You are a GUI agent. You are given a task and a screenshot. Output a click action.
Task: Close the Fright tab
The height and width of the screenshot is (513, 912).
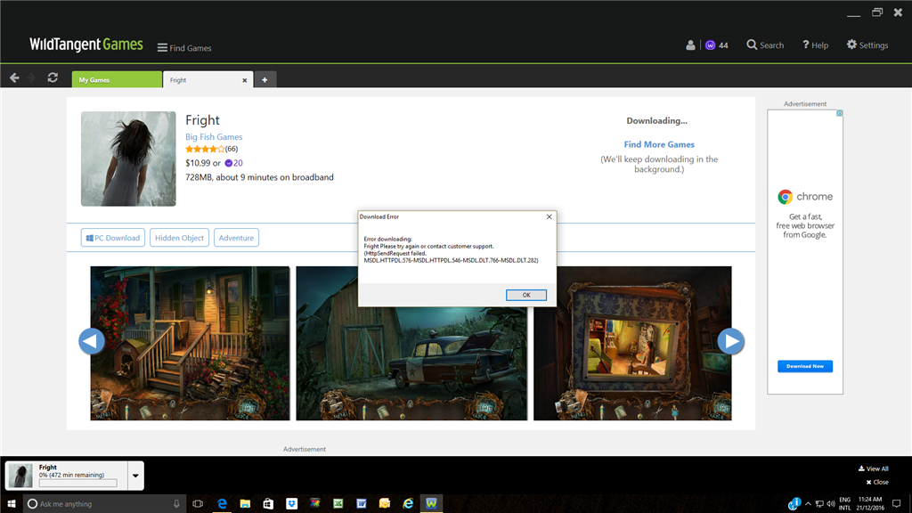tap(244, 80)
